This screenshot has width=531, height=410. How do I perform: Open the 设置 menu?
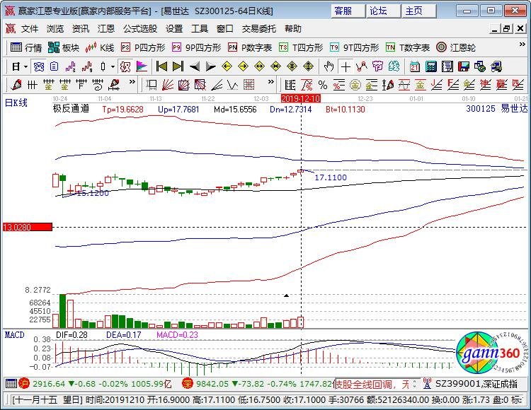[174, 29]
